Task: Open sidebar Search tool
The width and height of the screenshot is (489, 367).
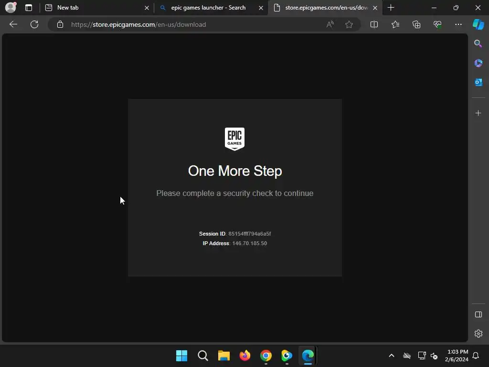Action: (x=478, y=43)
